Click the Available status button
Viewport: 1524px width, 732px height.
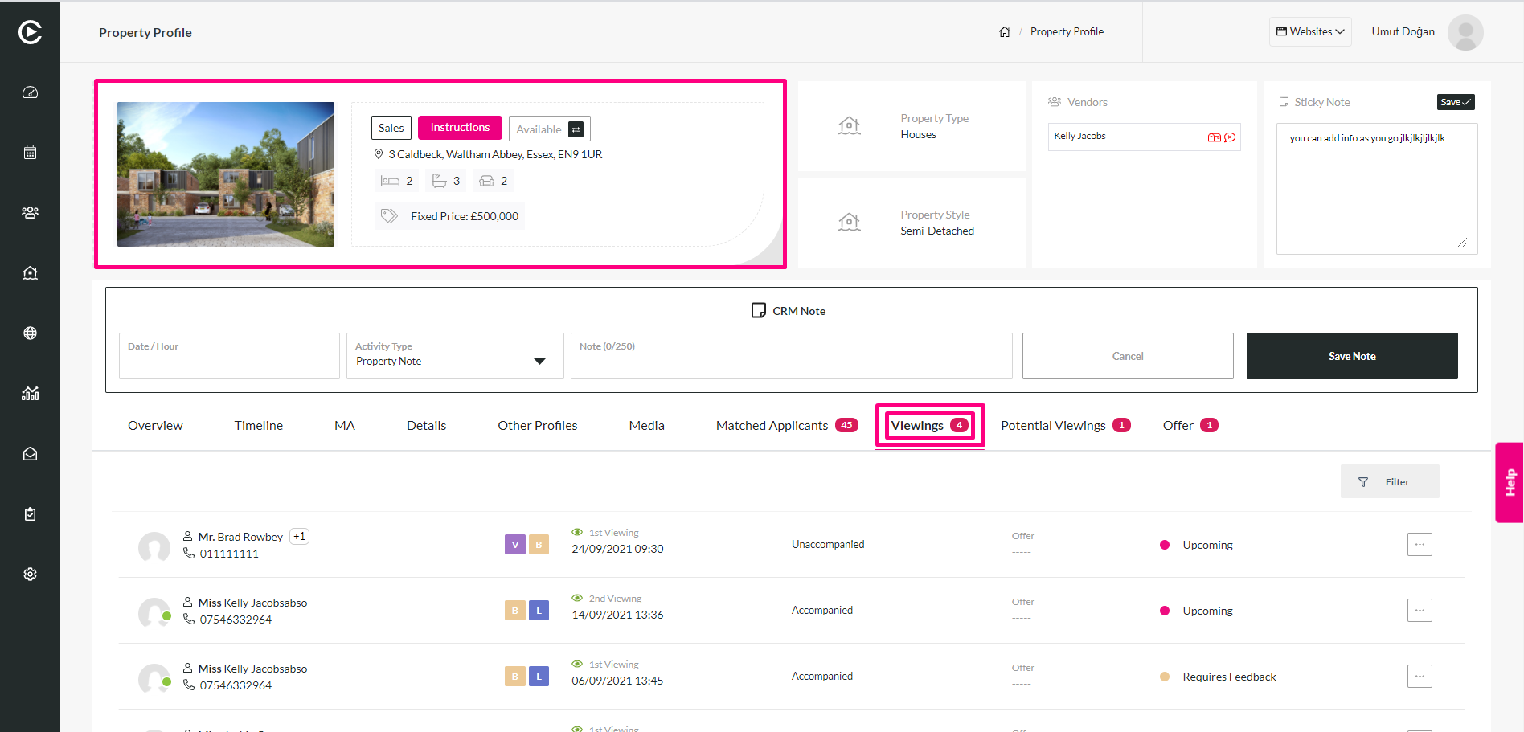point(550,129)
